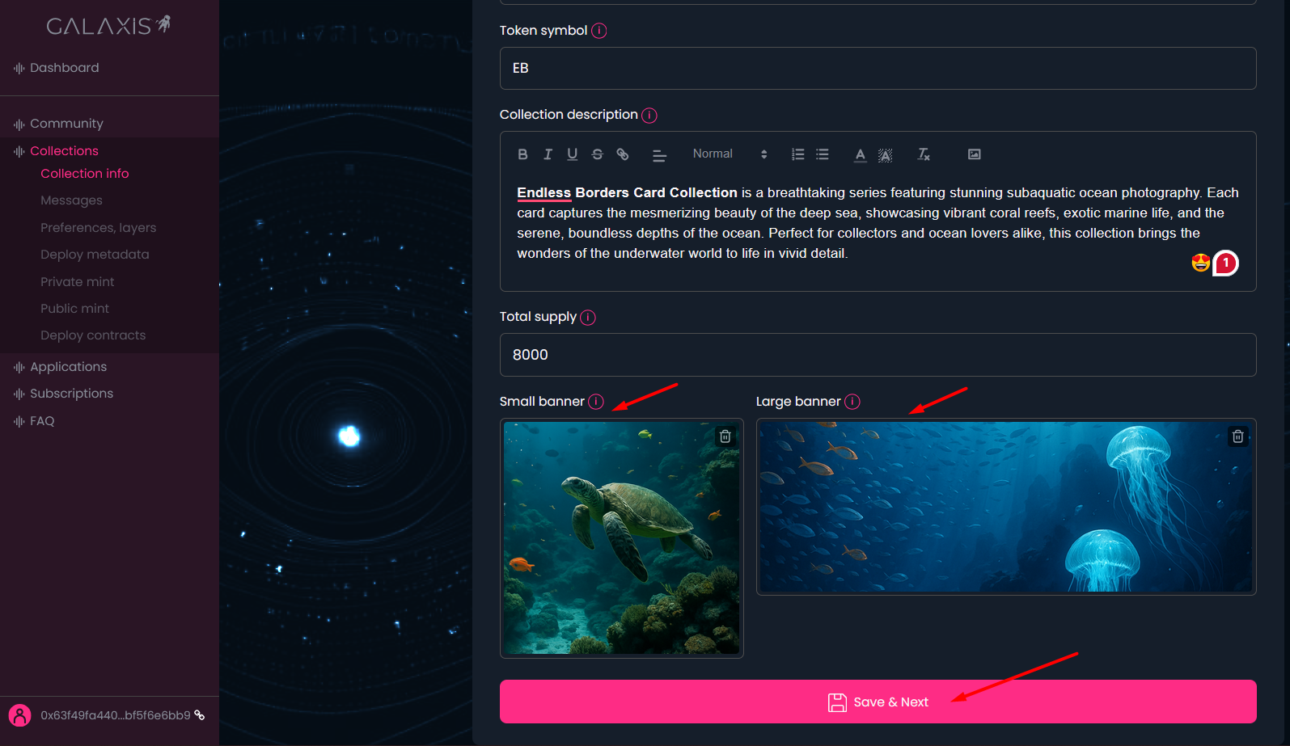Show info tooltip for Total supply
The width and height of the screenshot is (1290, 746).
[x=588, y=318]
